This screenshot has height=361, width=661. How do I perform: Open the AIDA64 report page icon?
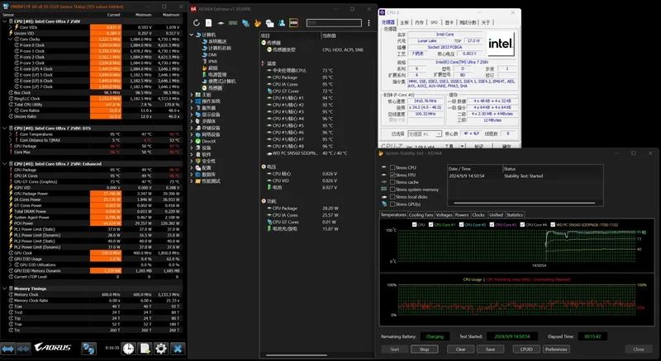pyautogui.click(x=209, y=23)
